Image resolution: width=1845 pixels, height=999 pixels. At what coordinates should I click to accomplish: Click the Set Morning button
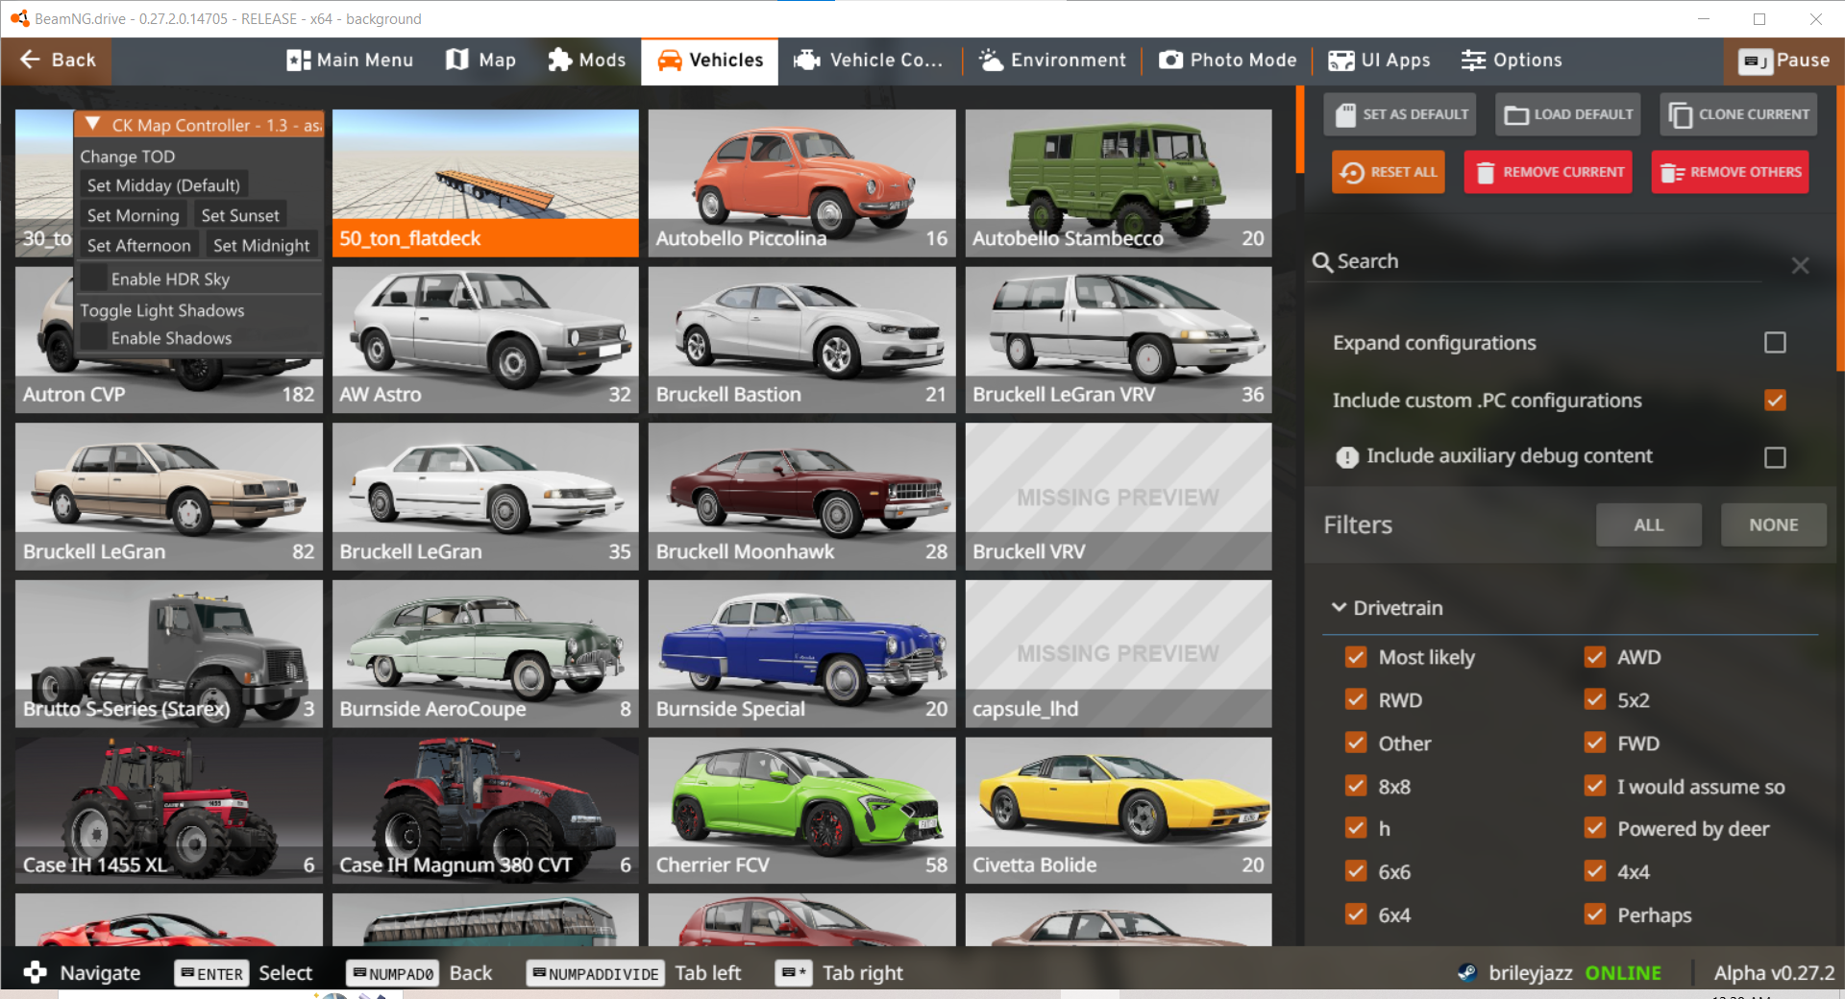tap(133, 216)
